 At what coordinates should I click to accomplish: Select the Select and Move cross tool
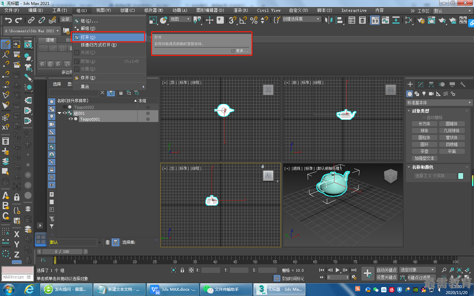(x=210, y=20)
